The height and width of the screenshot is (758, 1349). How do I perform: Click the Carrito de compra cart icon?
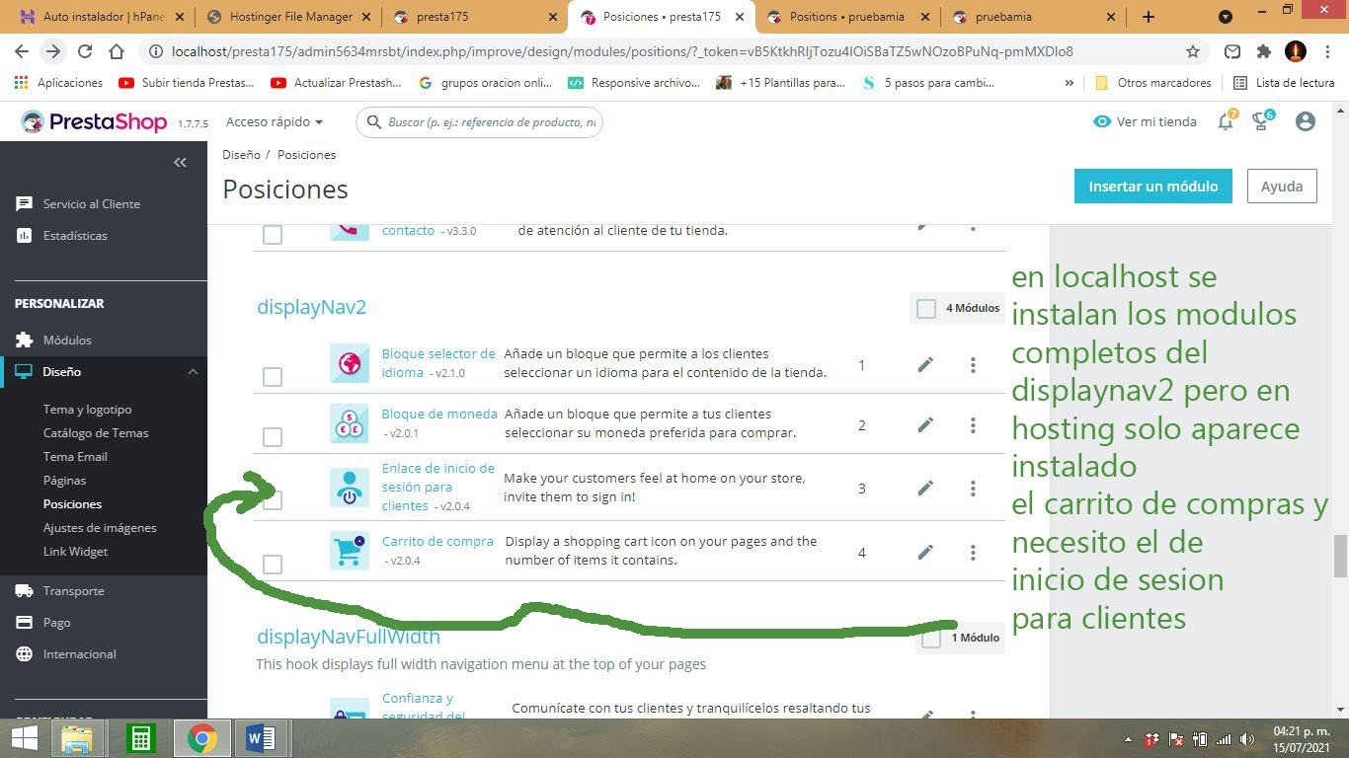pos(350,551)
